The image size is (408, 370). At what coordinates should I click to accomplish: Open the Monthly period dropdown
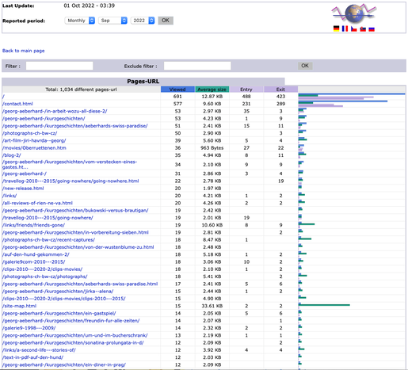[80, 21]
